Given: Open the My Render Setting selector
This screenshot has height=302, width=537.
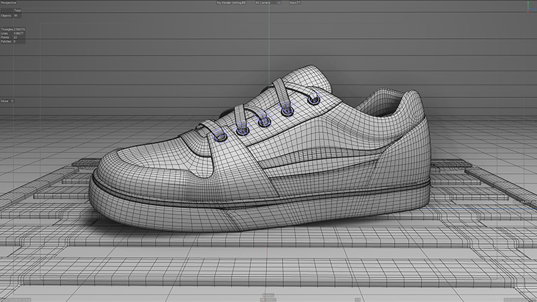Looking at the screenshot, I should tap(229, 3).
